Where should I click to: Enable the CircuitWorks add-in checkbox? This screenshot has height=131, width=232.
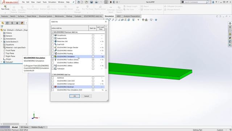click(x=53, y=35)
